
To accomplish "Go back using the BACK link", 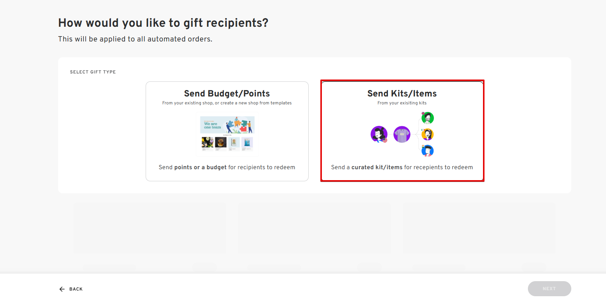I will click(x=71, y=289).
